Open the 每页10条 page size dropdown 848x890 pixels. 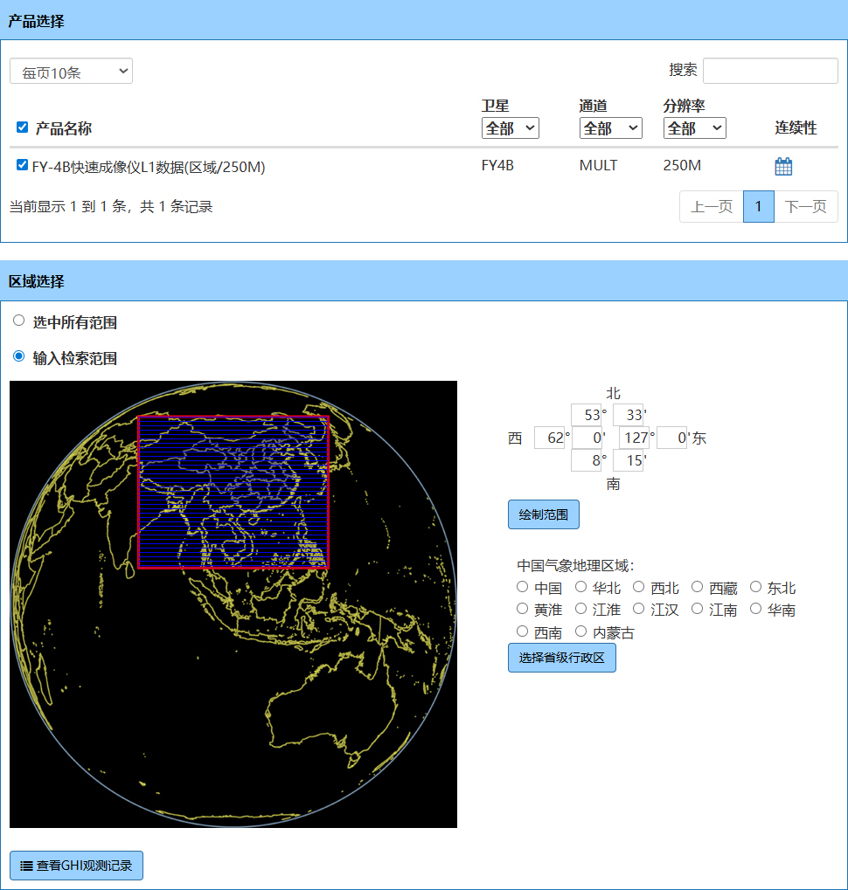tap(71, 72)
